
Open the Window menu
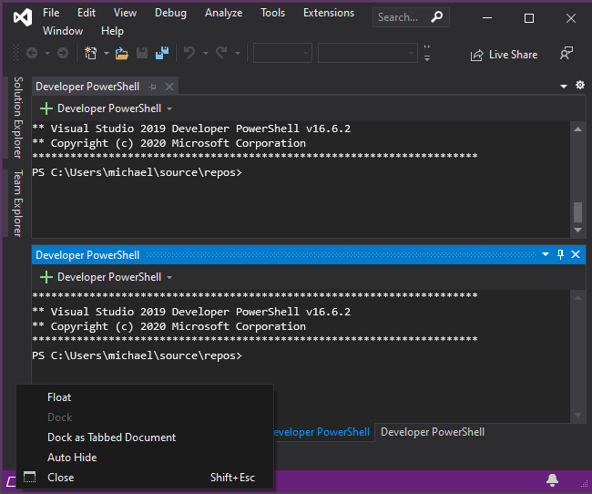tap(63, 31)
